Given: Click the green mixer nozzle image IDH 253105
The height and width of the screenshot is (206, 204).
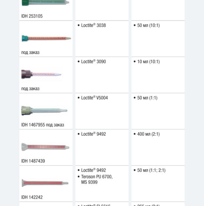Looking at the screenshot, I should tap(45, 3).
